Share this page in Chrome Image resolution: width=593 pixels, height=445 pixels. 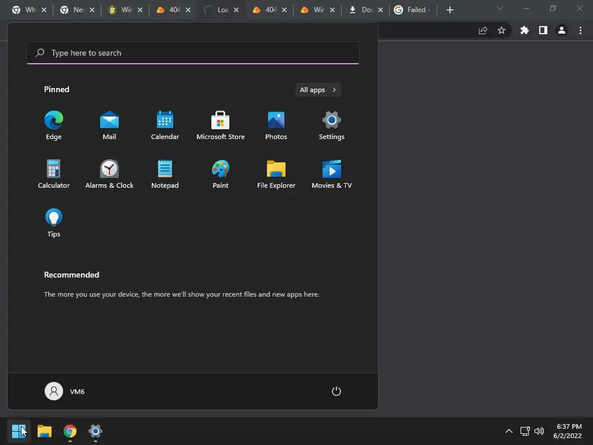(483, 30)
